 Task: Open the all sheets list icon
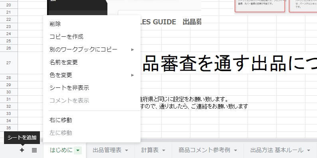(x=34, y=150)
